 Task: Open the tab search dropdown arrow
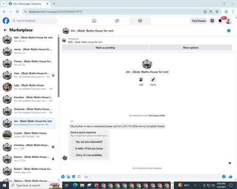coord(4,4)
